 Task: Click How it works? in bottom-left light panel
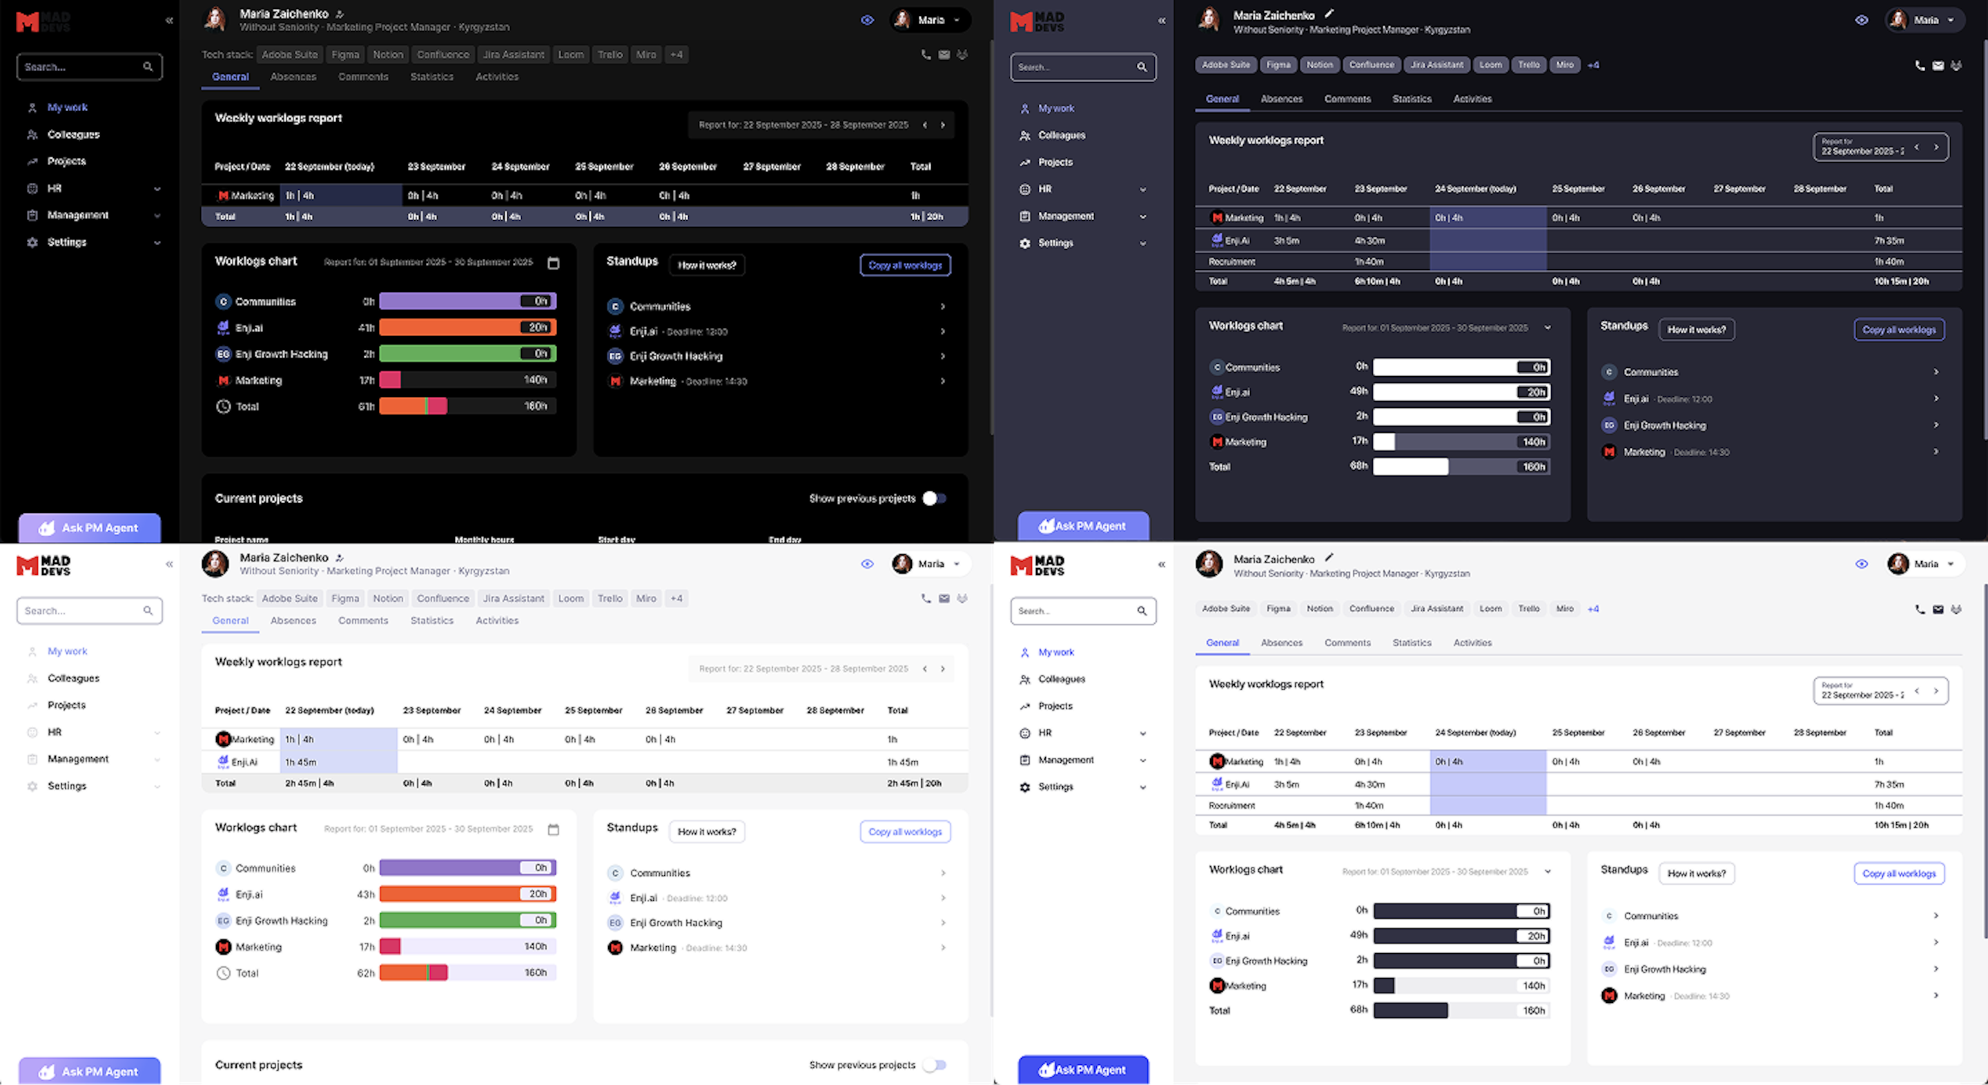[x=706, y=832]
